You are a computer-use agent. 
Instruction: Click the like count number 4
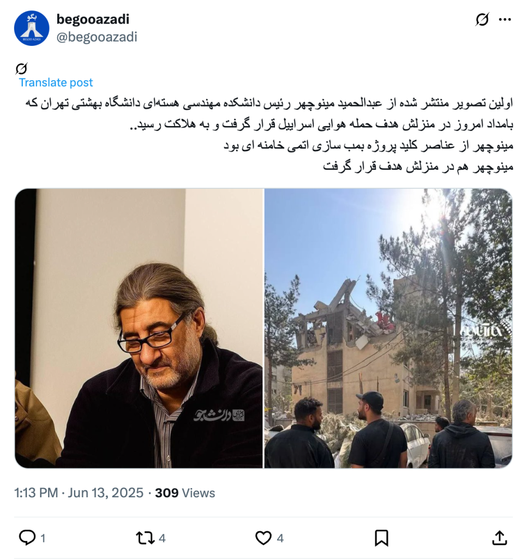click(280, 538)
